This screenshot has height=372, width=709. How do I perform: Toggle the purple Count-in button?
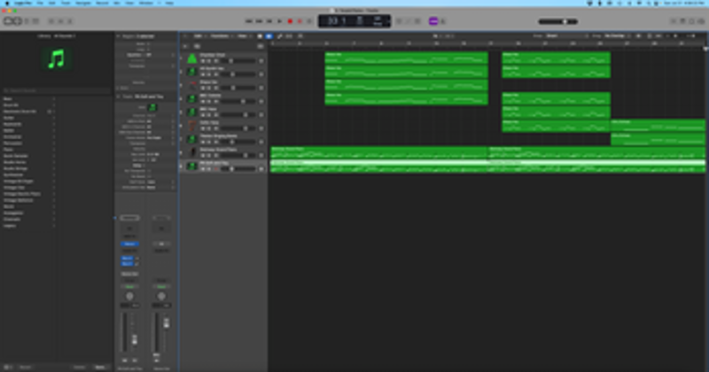click(433, 21)
